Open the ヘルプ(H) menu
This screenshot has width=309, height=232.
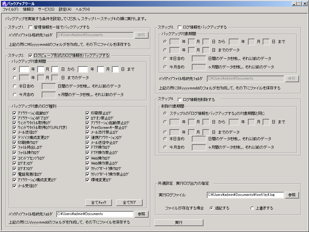point(83,9)
